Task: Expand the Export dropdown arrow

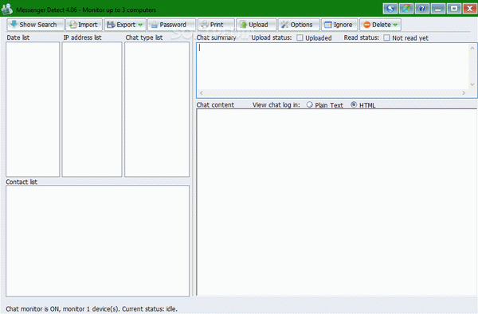Action: [140, 25]
